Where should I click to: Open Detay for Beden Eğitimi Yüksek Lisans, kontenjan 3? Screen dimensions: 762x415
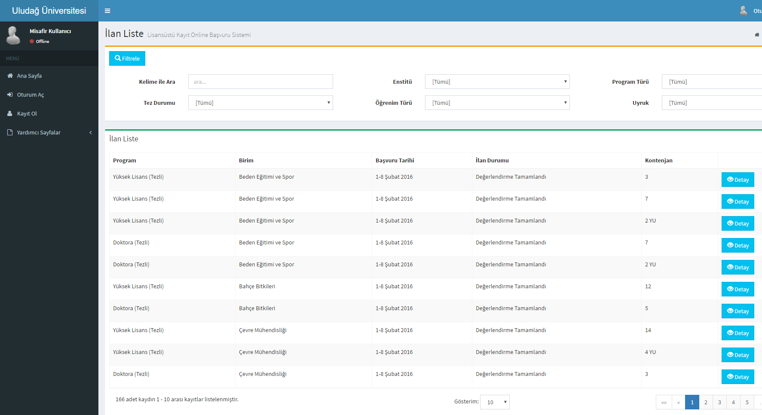click(738, 180)
